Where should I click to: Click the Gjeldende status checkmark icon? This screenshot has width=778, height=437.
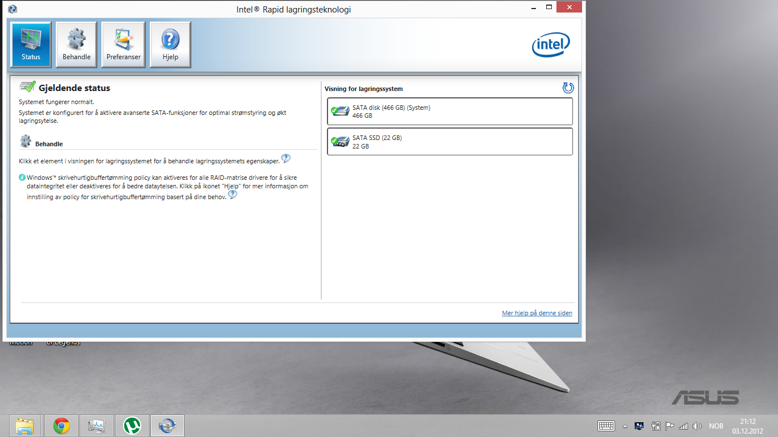(27, 86)
